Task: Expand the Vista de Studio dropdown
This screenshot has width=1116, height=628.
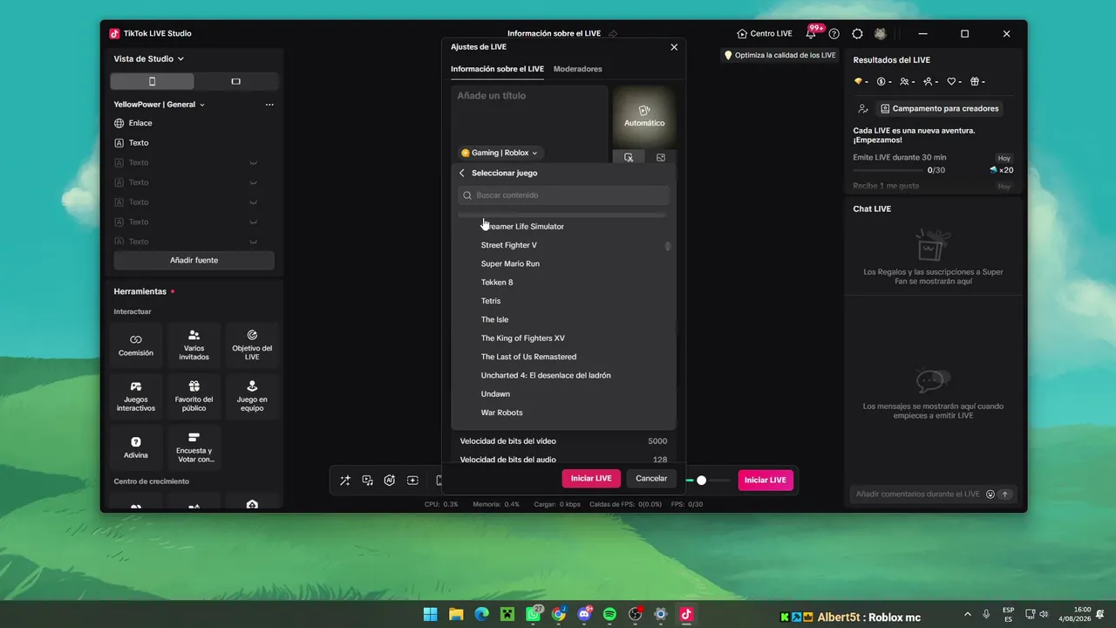Action: (149, 58)
